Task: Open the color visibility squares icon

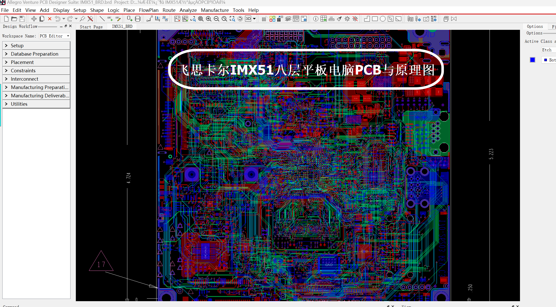Action: 272,19
